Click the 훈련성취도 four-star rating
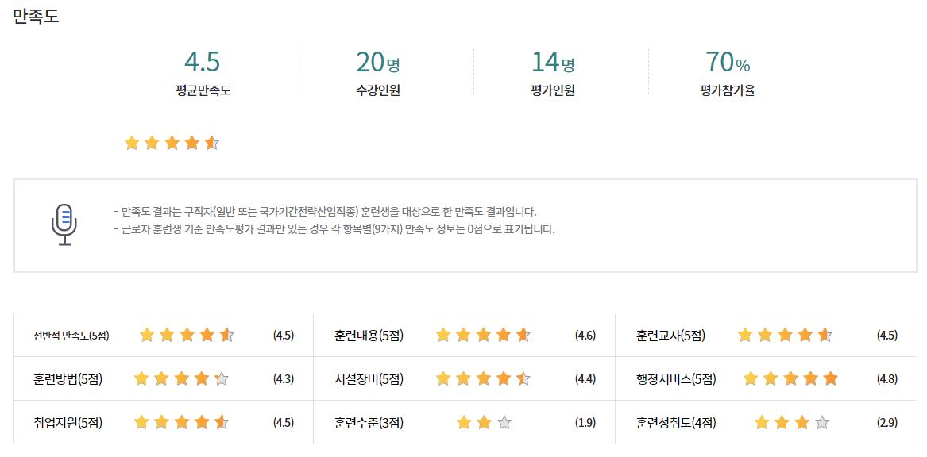Viewport: 927px width, 457px height. click(x=791, y=422)
